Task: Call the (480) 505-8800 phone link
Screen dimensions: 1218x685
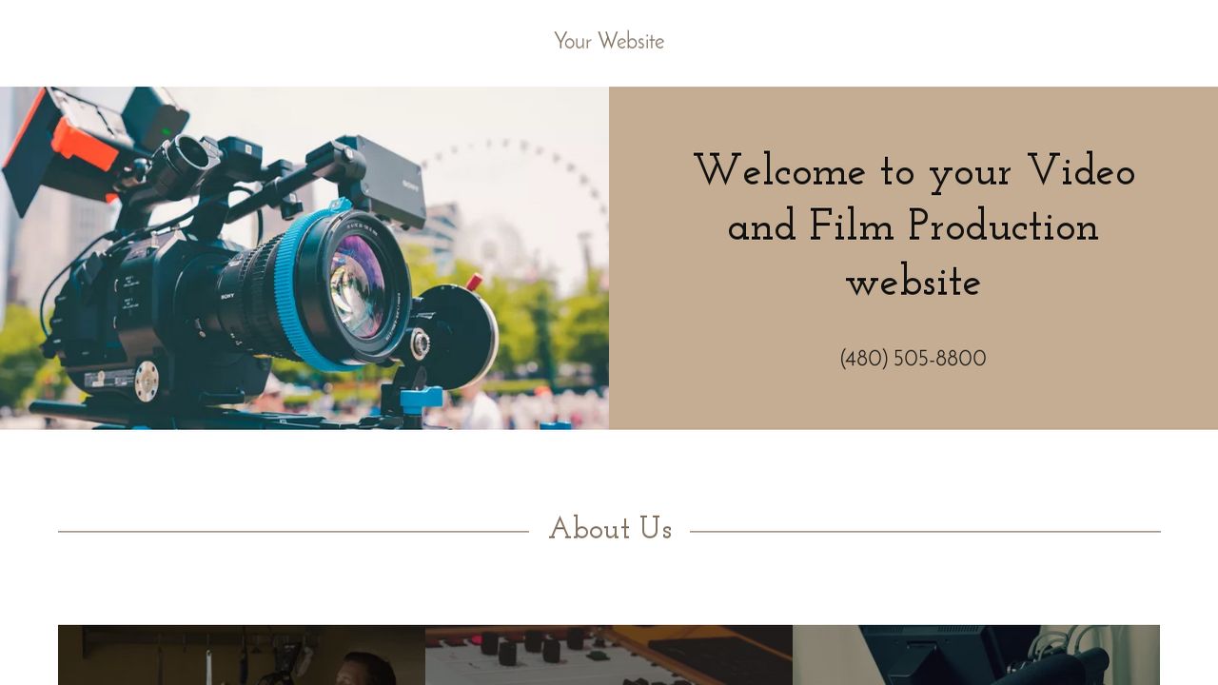Action: coord(913,359)
